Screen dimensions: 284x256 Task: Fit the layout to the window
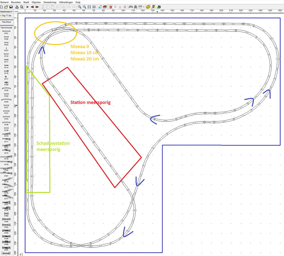click(89, 7)
